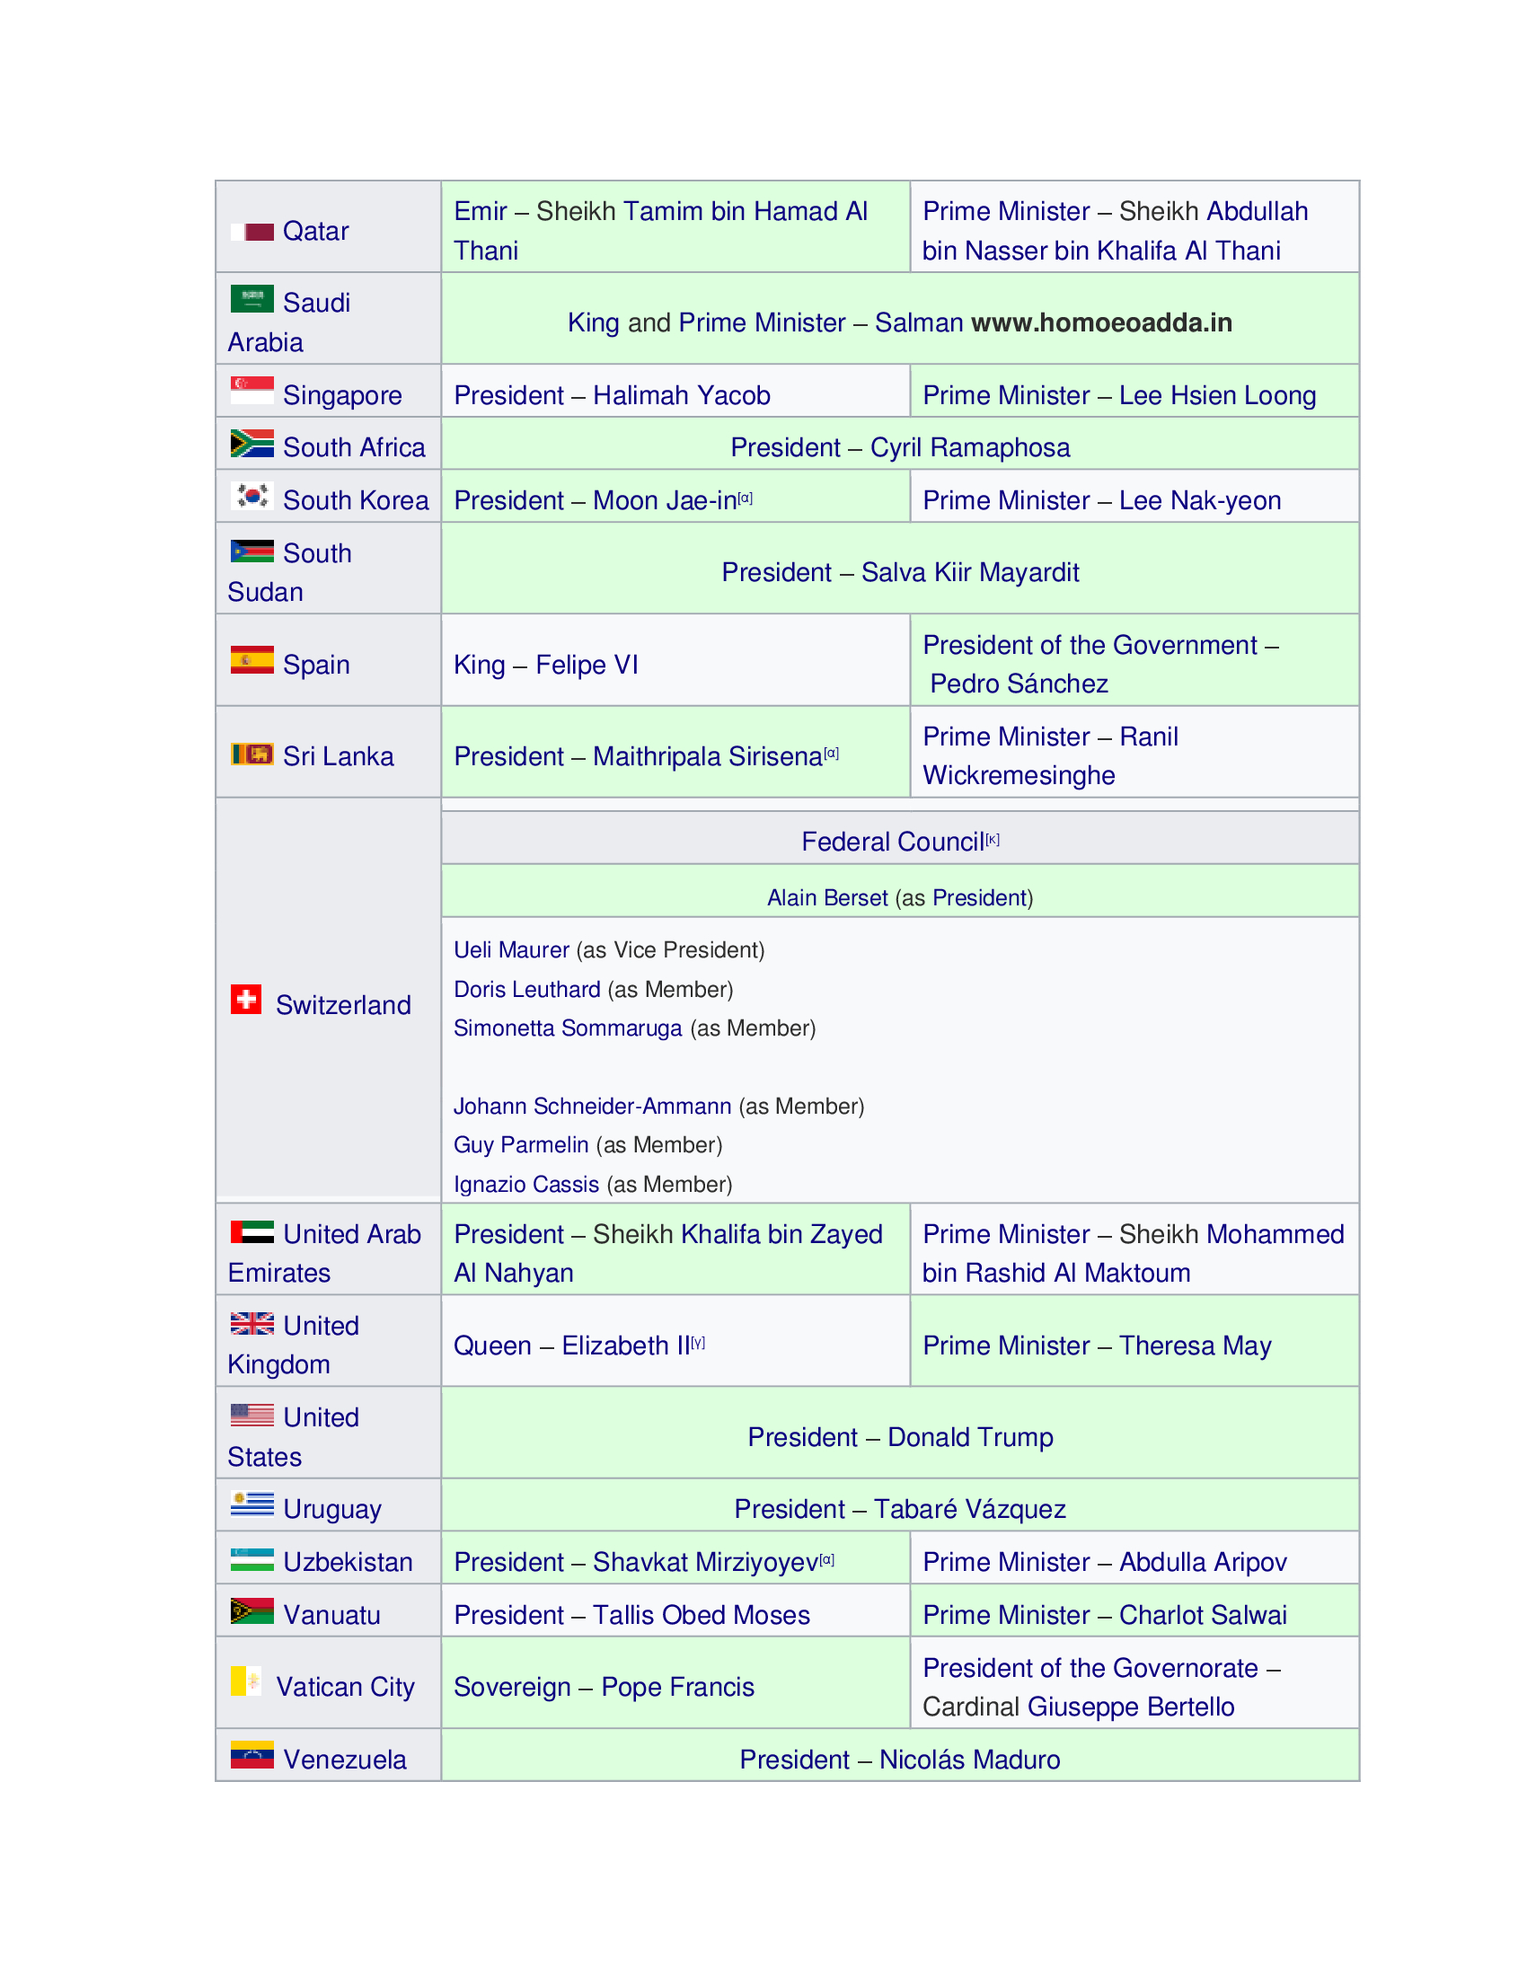The height and width of the screenshot is (1976, 1527).
Task: Click the Venezuela flag icon
Action: point(252,1755)
